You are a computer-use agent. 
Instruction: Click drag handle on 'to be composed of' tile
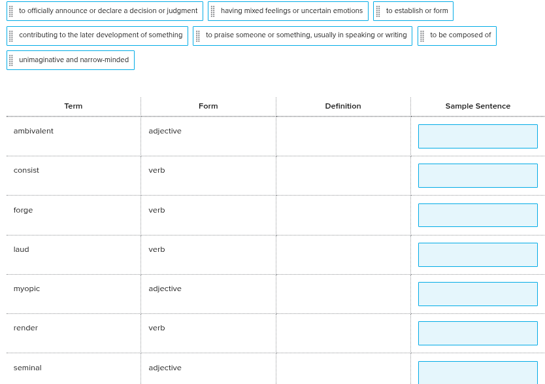point(422,36)
